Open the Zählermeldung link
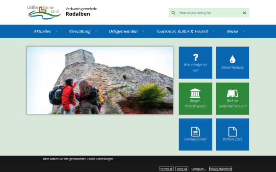 pos(232,67)
